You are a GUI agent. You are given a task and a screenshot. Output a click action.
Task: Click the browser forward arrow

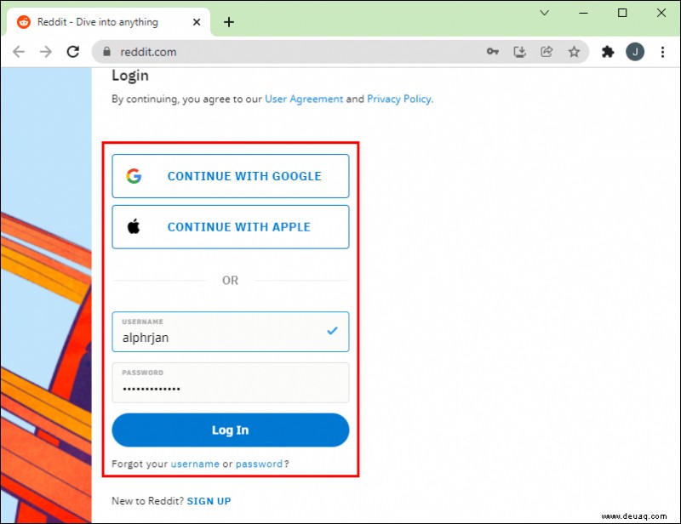click(46, 52)
